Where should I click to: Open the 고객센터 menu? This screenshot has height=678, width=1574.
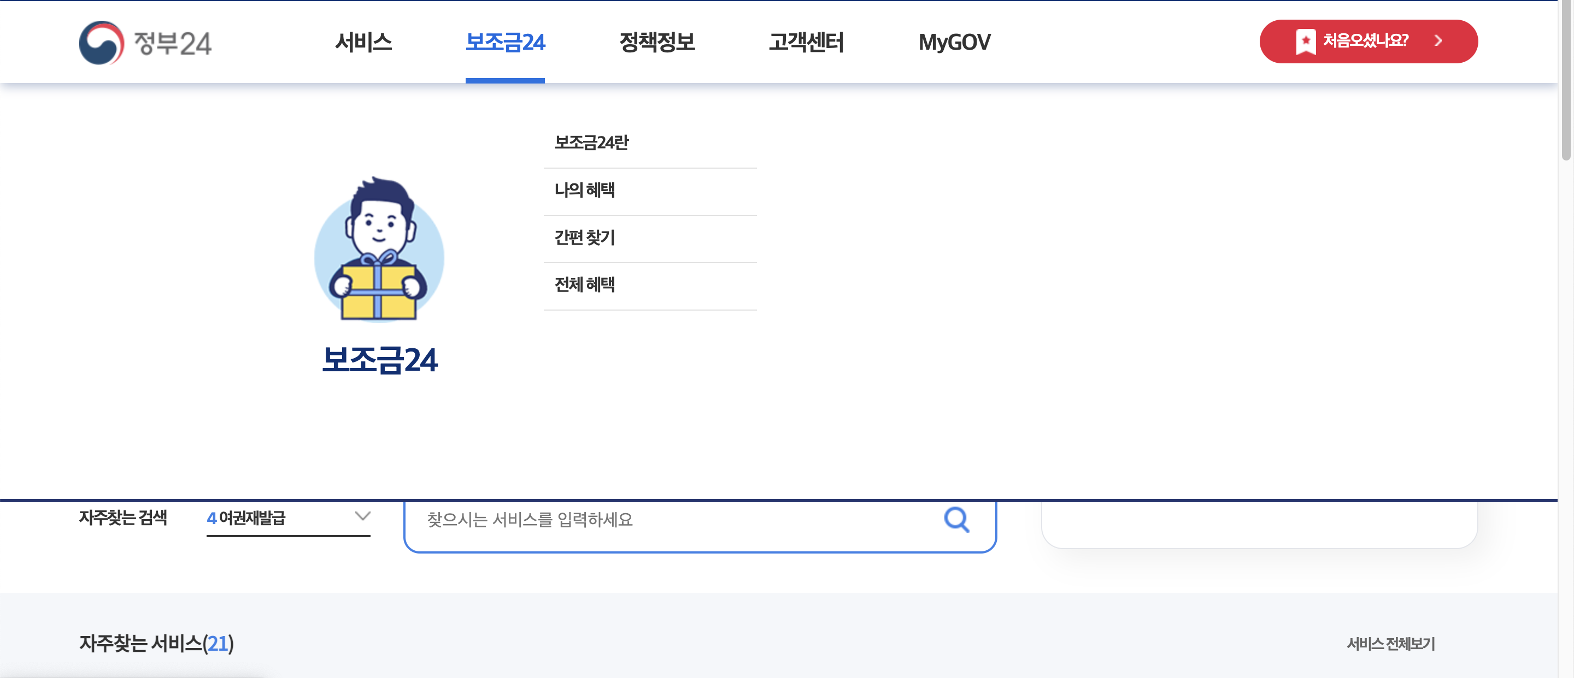click(806, 42)
